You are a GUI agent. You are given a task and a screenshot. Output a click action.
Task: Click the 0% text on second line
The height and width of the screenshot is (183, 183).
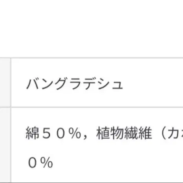click(x=40, y=163)
